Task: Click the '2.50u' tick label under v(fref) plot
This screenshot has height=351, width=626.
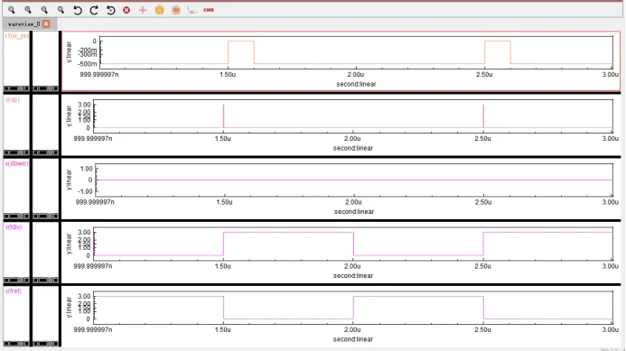Action: [482, 330]
